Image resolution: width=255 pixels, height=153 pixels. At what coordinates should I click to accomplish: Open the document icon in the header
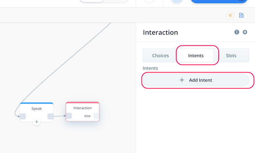point(241,15)
